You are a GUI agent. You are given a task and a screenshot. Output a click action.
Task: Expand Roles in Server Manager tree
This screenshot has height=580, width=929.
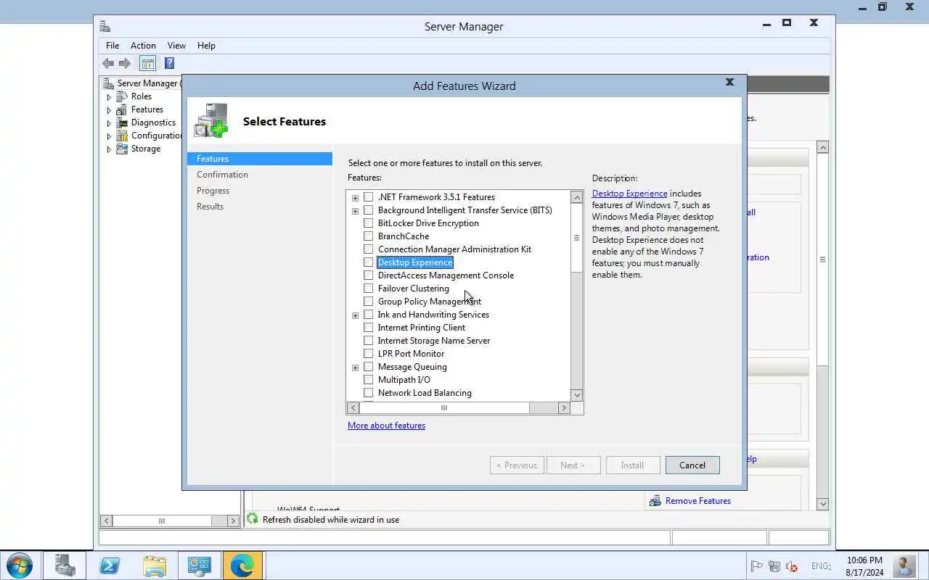[x=109, y=97]
